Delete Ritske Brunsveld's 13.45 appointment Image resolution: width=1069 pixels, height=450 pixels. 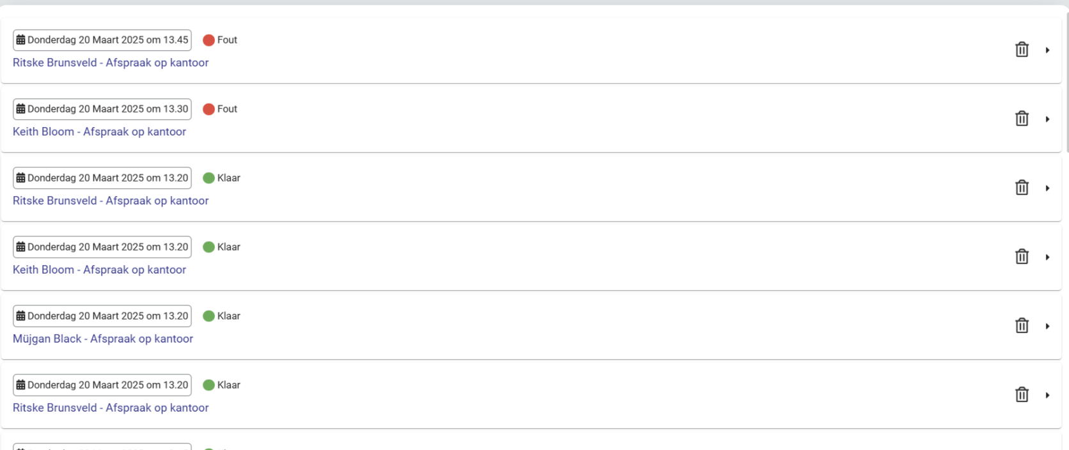pyautogui.click(x=1022, y=50)
